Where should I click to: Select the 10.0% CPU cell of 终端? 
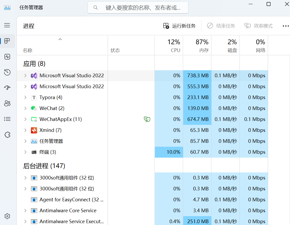coord(169,152)
